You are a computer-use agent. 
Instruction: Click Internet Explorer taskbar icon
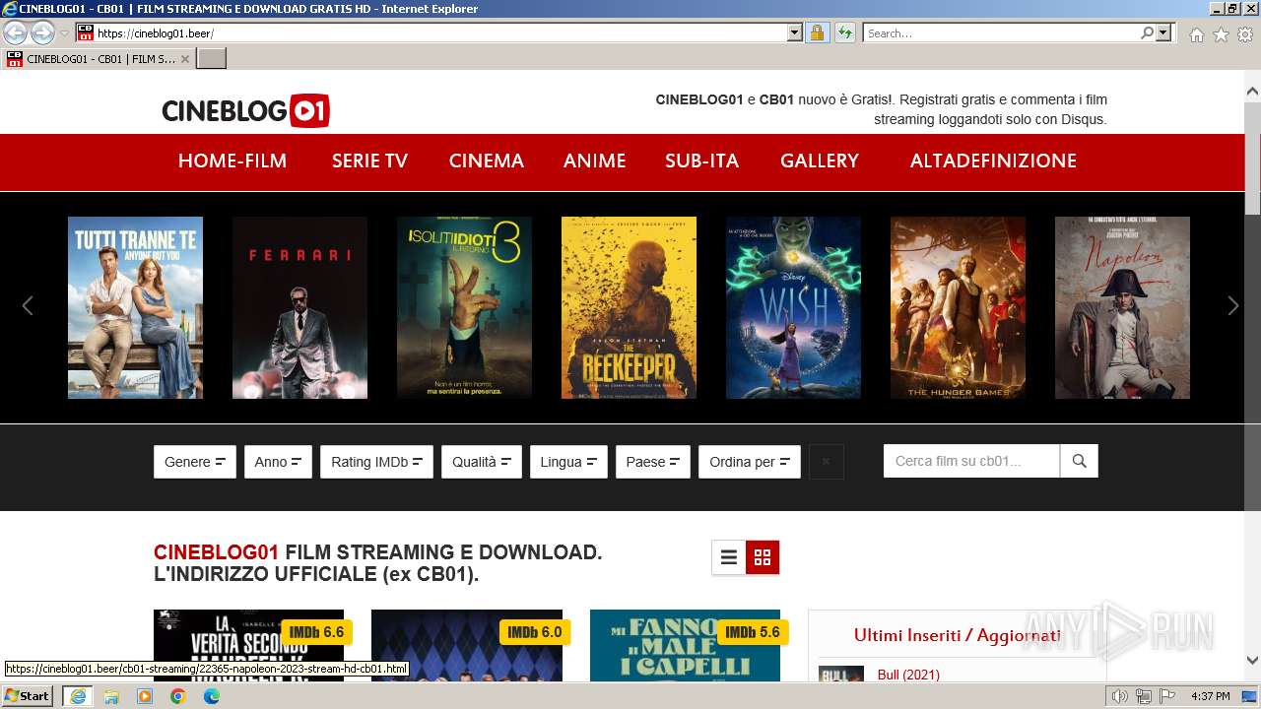(77, 696)
